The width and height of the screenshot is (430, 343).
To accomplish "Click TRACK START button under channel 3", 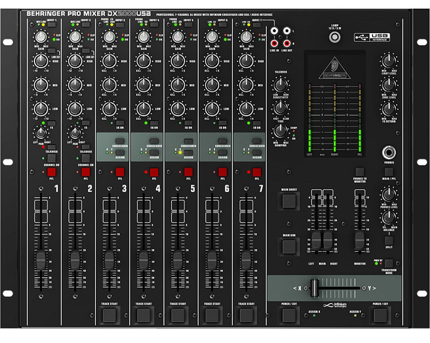I will pyautogui.click(x=110, y=315).
